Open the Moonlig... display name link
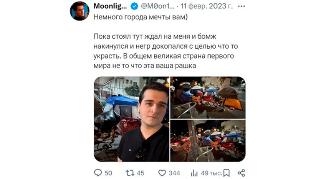This screenshot has height=179, width=321. pyautogui.click(x=110, y=6)
